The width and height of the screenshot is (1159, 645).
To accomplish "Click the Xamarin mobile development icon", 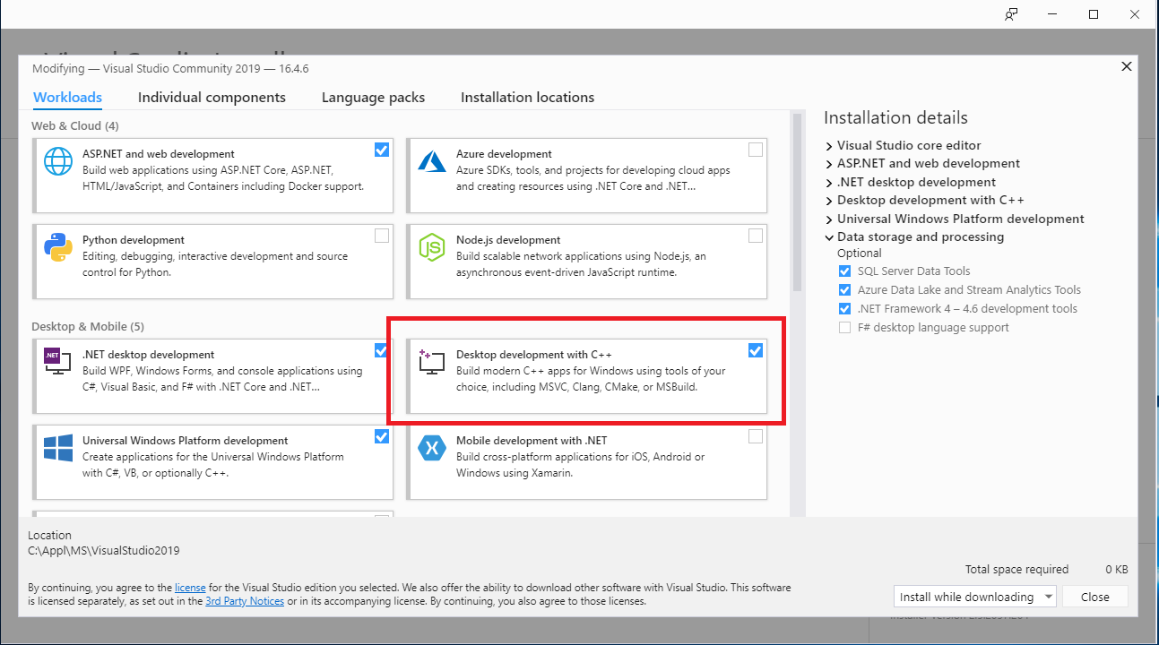I will [x=432, y=448].
